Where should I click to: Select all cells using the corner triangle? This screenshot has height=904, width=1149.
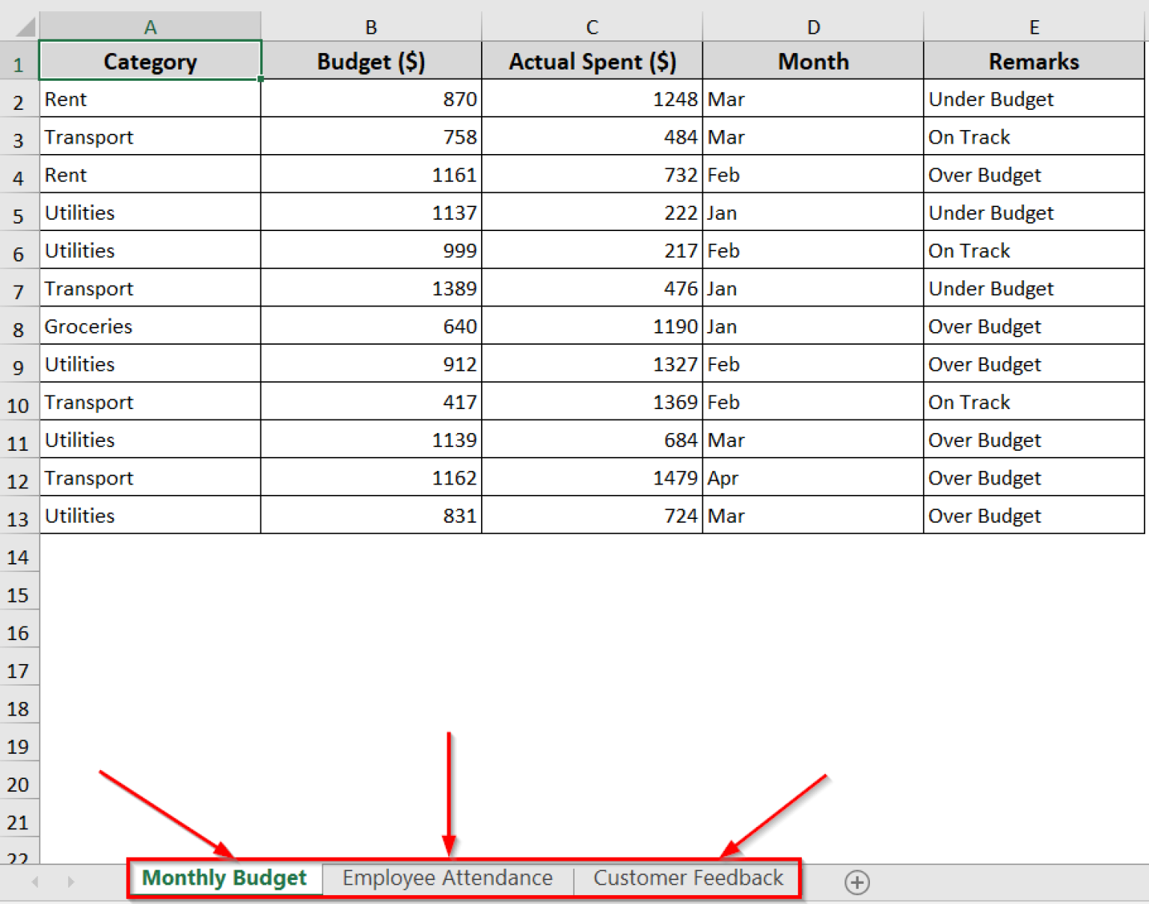pyautogui.click(x=20, y=26)
